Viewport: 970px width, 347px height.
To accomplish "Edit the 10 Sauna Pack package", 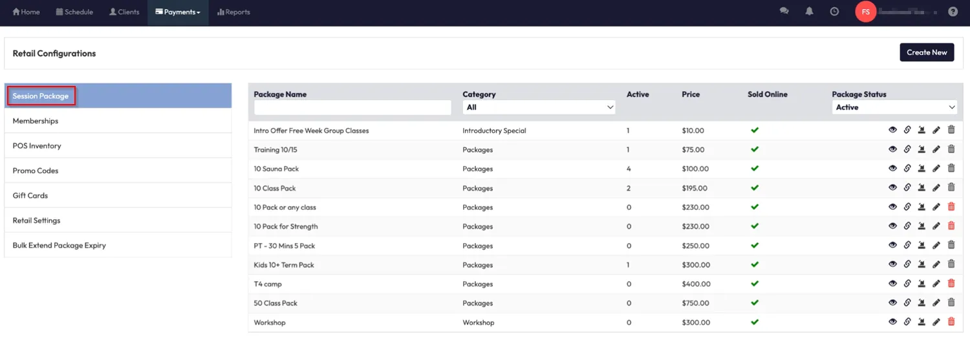I will click(936, 169).
